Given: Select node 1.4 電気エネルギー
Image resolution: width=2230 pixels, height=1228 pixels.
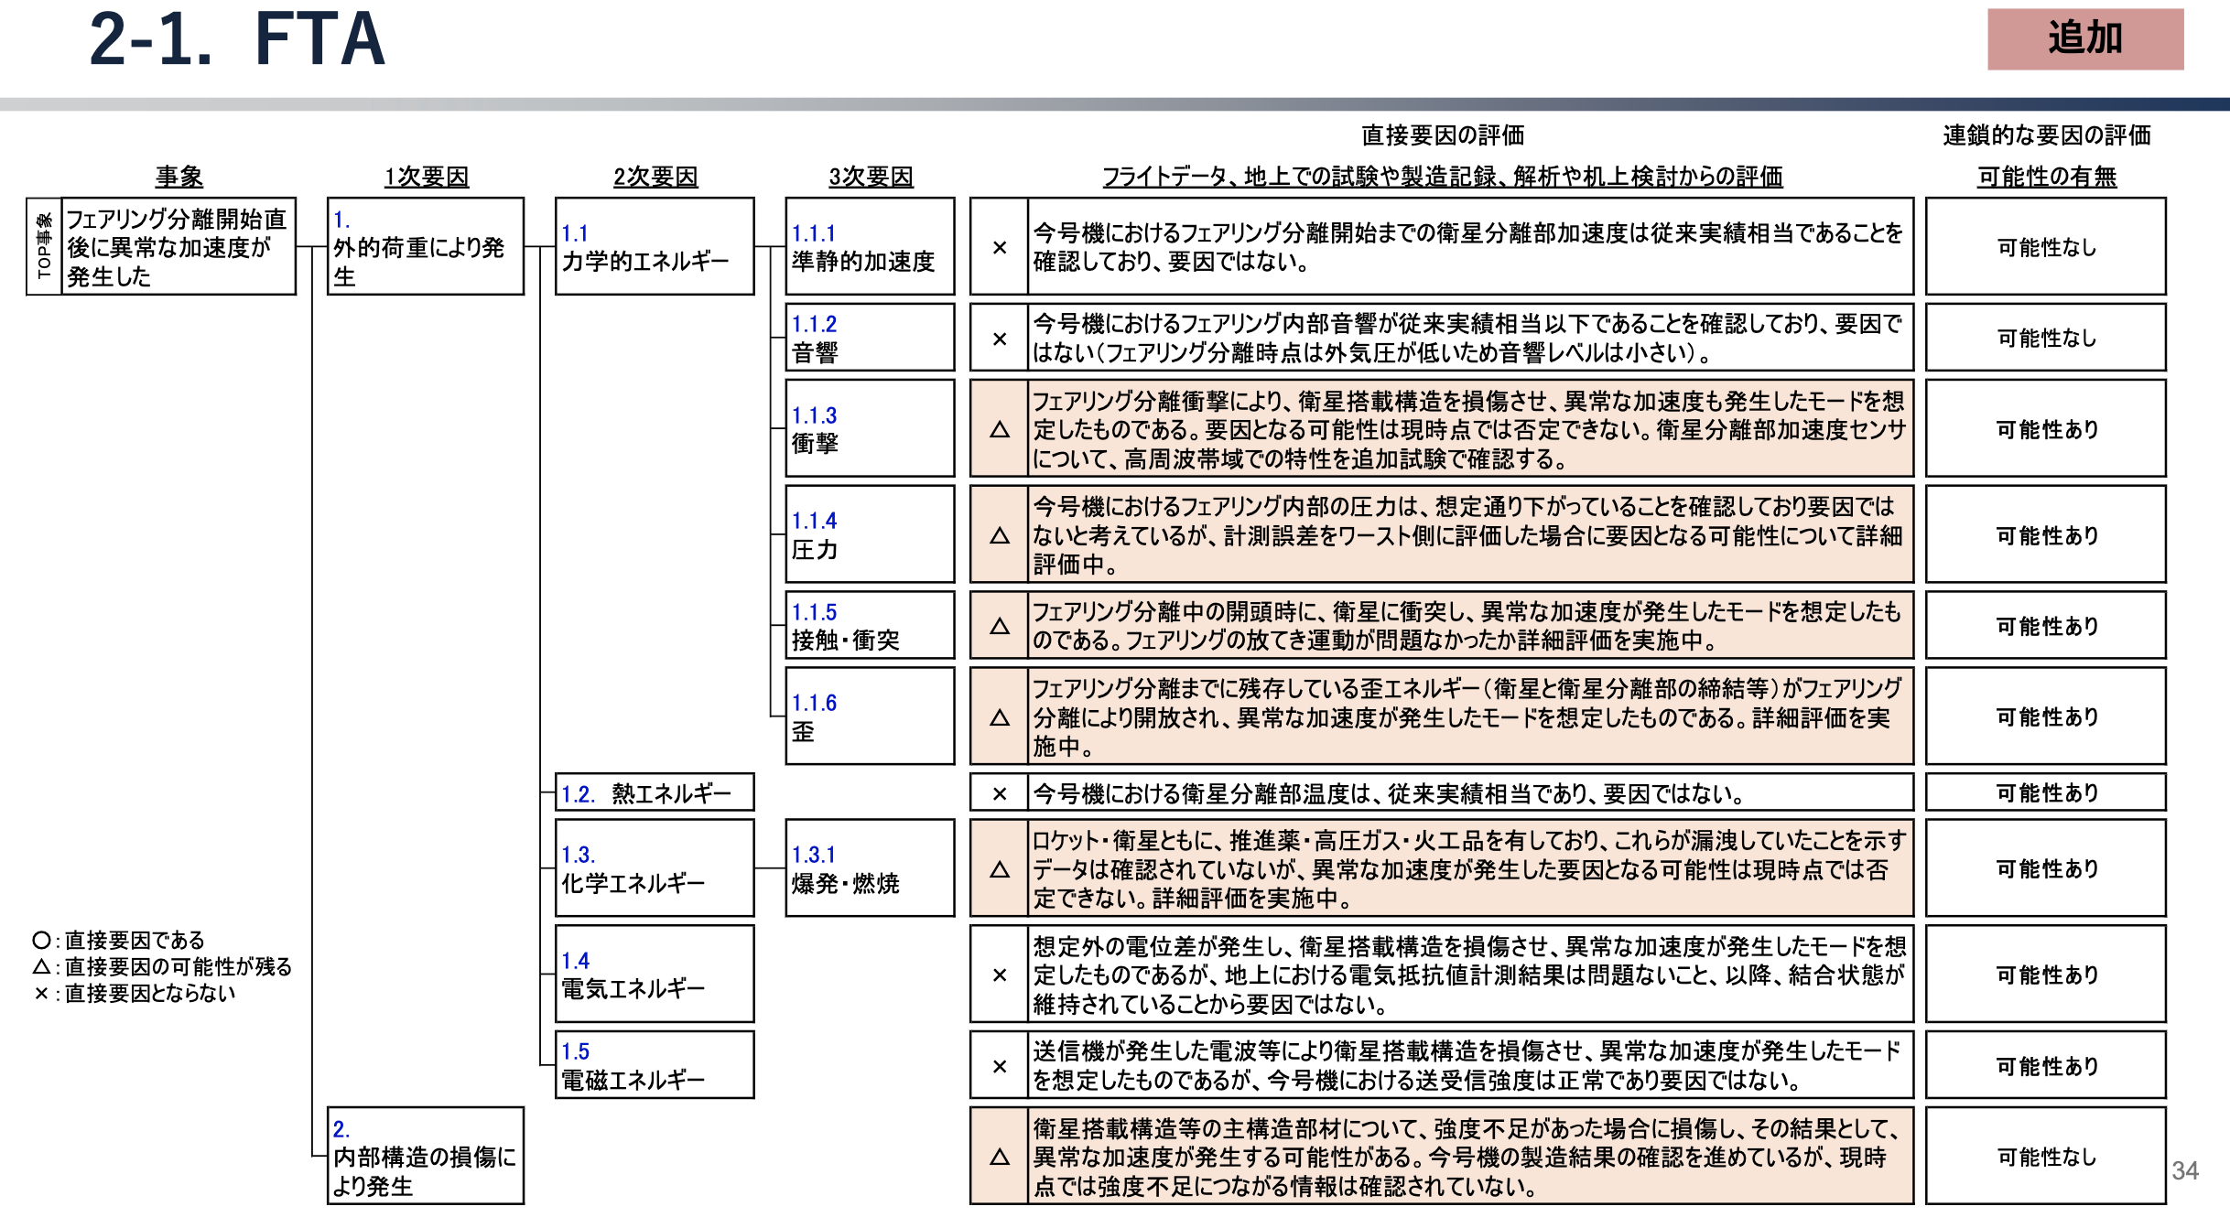Looking at the screenshot, I should pyautogui.click(x=655, y=975).
